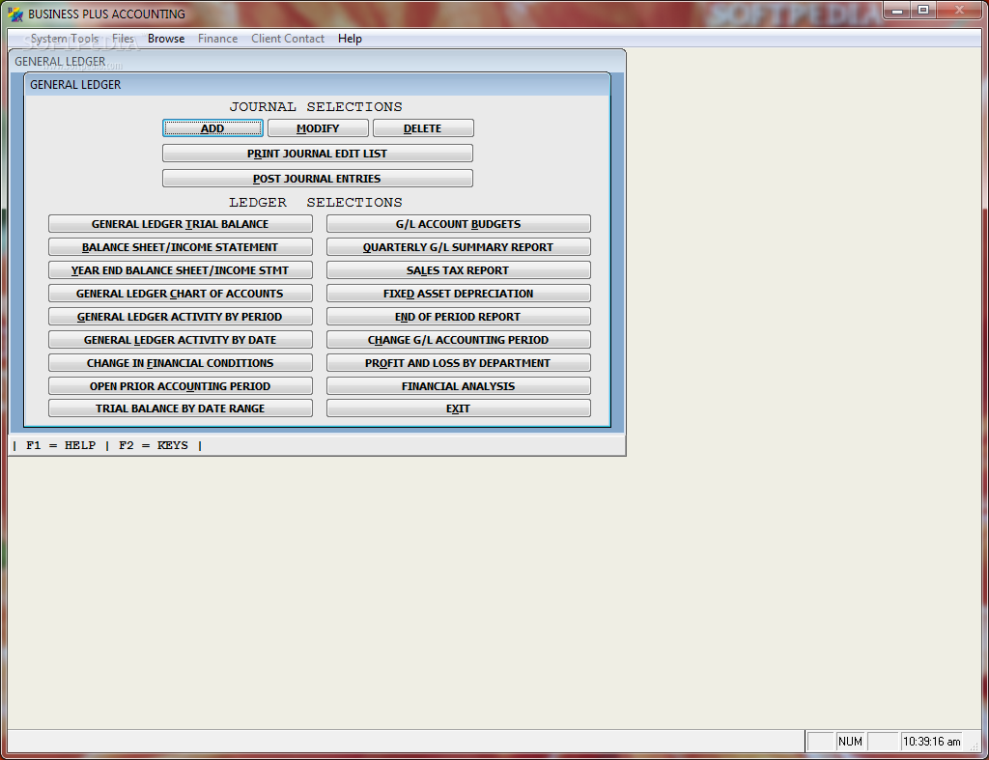
Task: Click the DELETE journal button
Action: (x=423, y=128)
